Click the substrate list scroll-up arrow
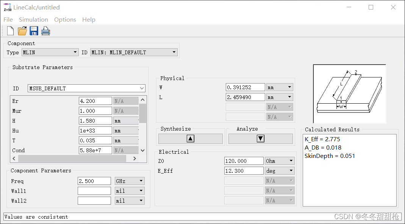 tap(142, 100)
